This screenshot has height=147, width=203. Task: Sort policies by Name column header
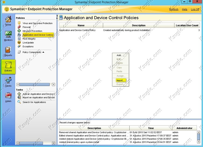(81, 25)
